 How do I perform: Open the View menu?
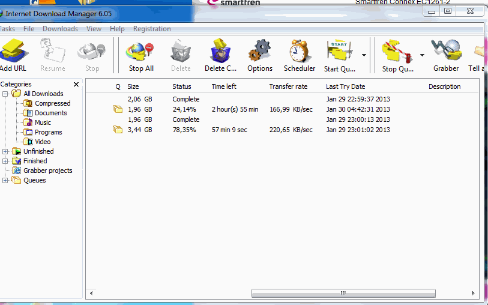pos(94,29)
